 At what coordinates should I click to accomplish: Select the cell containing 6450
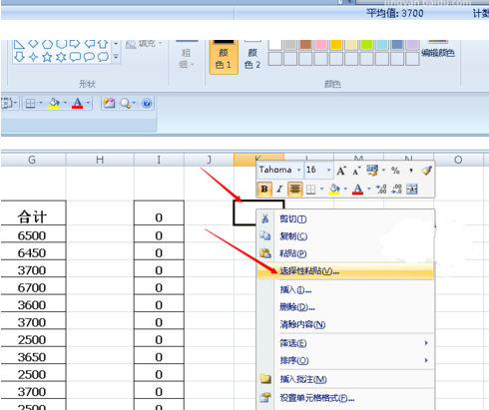point(33,253)
